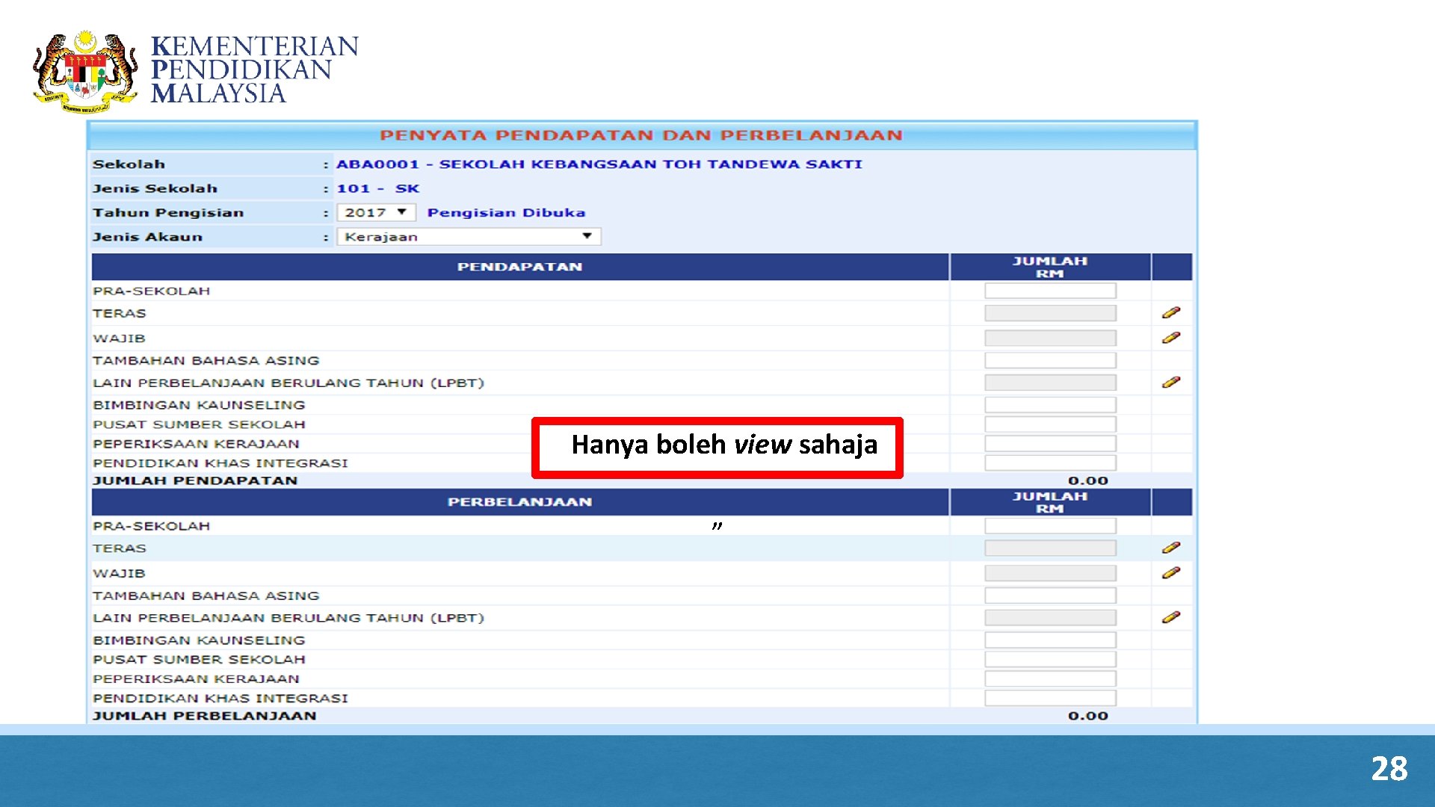Click PRA-SEKOLAH expenditure amount field

tap(1050, 526)
